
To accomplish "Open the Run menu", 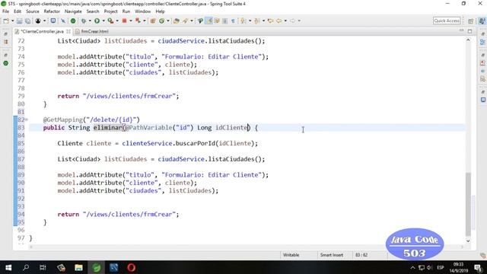I will tap(126, 11).
